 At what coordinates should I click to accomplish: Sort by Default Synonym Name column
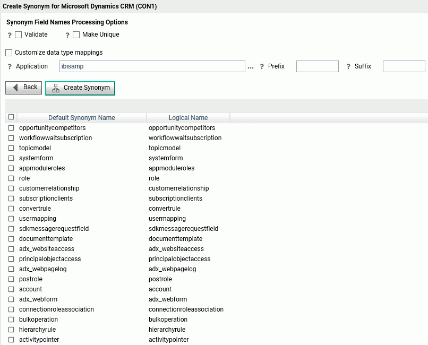pos(82,117)
